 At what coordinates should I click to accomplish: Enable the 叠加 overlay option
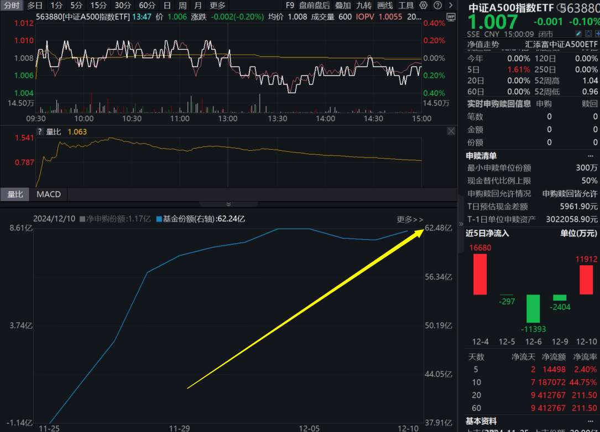coord(342,6)
